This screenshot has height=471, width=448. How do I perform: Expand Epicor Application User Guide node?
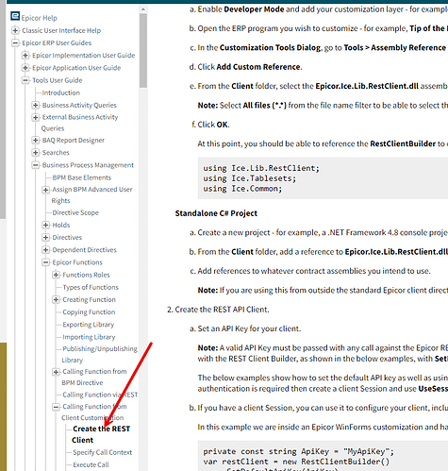click(25, 68)
